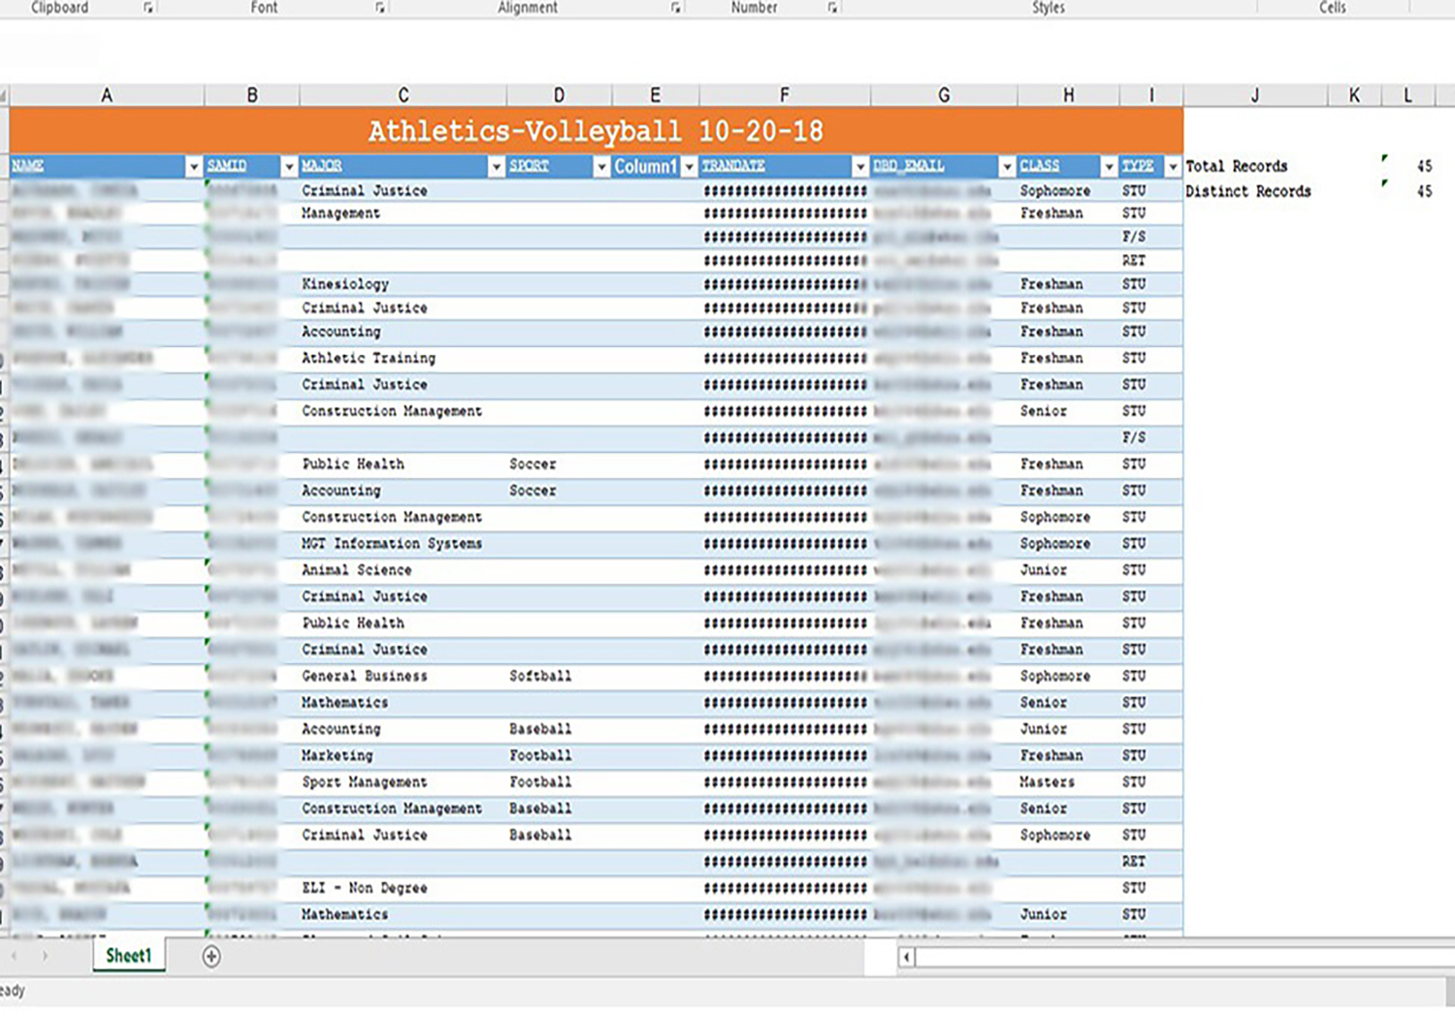Select column F header
The width and height of the screenshot is (1455, 1018).
785,95
